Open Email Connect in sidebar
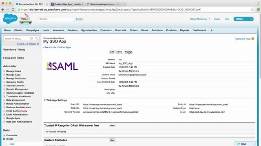The image size is (261, 146). [14, 111]
